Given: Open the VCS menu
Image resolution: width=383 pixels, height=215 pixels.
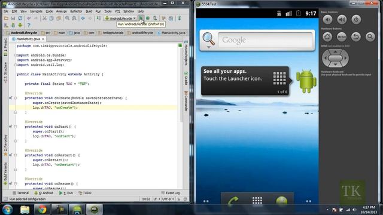Looking at the screenshot, I should point(117,11).
